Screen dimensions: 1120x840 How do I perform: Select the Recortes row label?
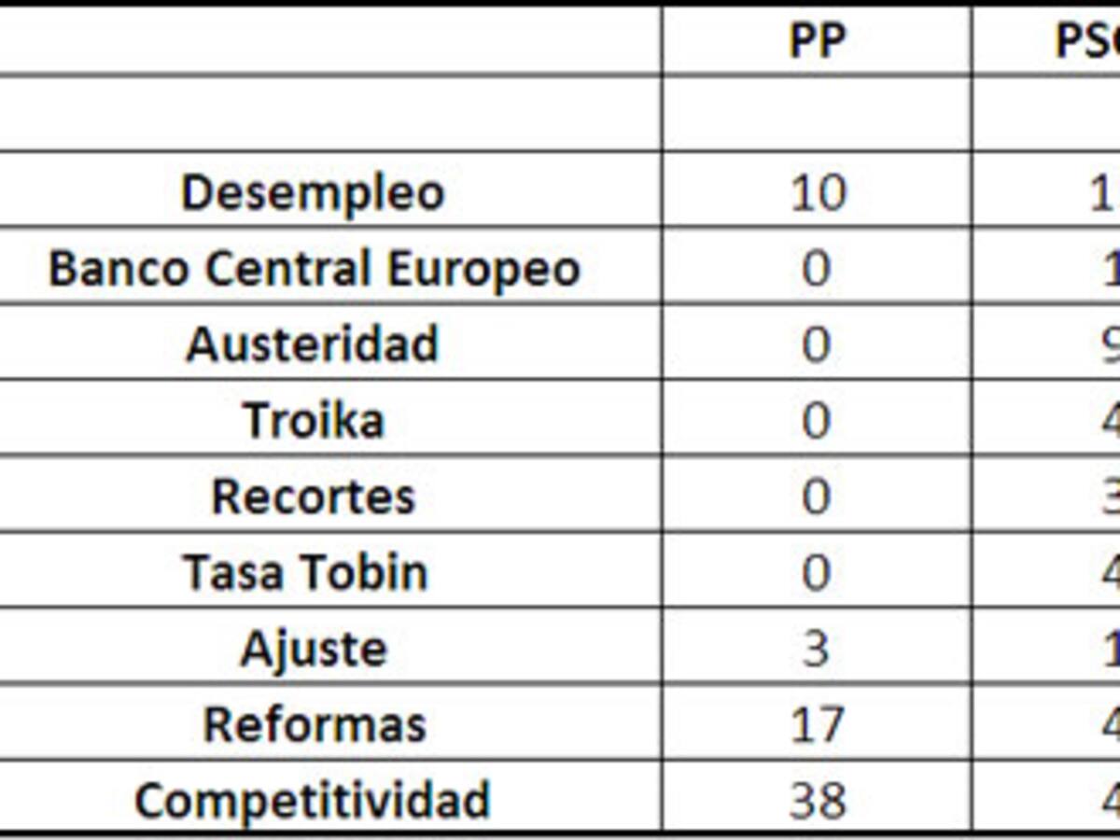point(314,497)
